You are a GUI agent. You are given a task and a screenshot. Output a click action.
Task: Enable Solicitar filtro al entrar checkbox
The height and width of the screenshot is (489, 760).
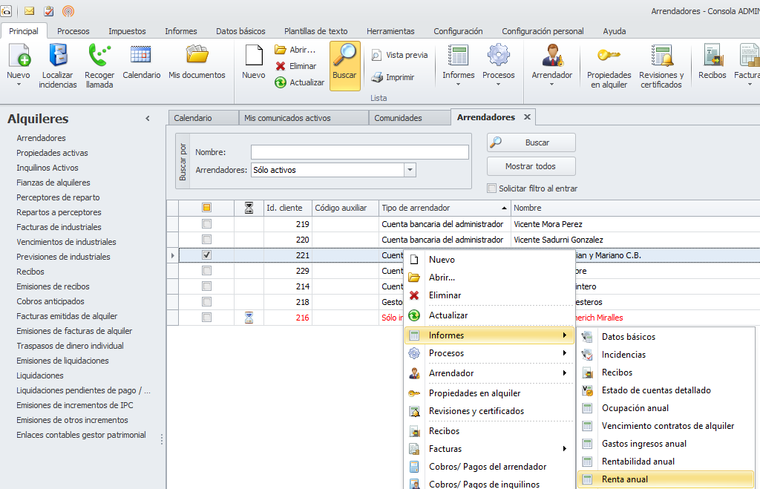(491, 188)
